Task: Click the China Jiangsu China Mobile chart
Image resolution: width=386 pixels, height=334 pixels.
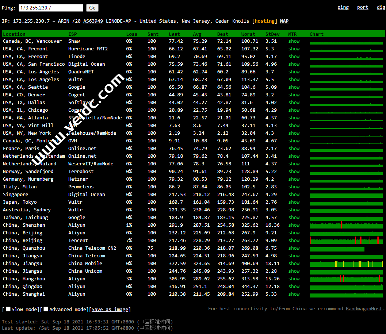Action: pyautogui.click(x=346, y=264)
